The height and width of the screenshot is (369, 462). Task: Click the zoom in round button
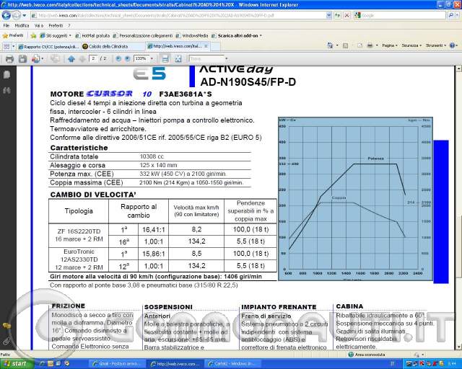(127, 58)
